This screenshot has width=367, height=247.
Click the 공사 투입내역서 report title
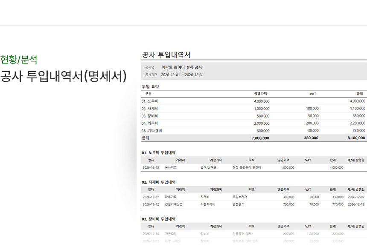click(x=166, y=55)
